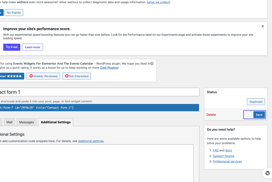Select the Additional Settings tab
Screen dimensions: 272x182
56,122
